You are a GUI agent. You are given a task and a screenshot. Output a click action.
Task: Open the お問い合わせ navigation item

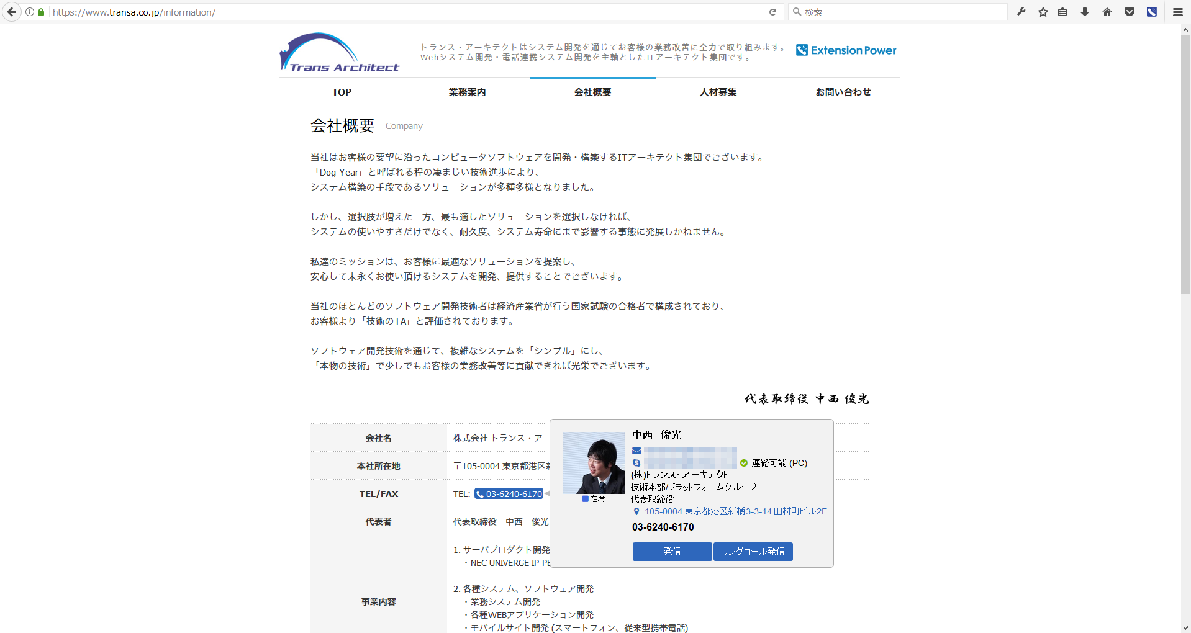coord(843,92)
